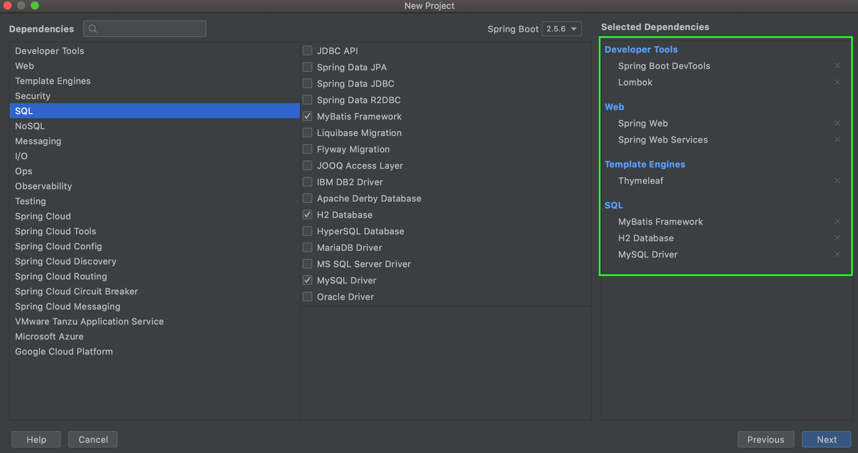858x453 pixels.
Task: Remove MyBatis Framework from selected dependencies
Action: 837,221
